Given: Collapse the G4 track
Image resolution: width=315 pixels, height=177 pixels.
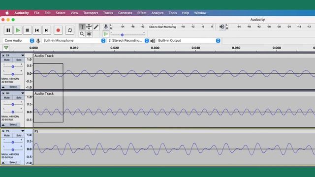Looking at the screenshot, I should (x=3, y=124).
